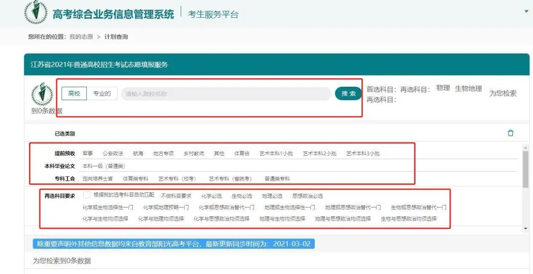Click the trash icon to clear selected categories

pos(511,133)
